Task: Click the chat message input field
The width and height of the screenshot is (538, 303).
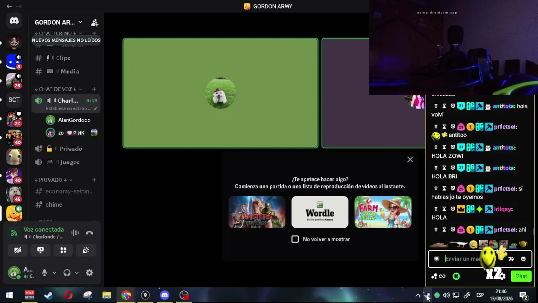Action: [x=480, y=259]
